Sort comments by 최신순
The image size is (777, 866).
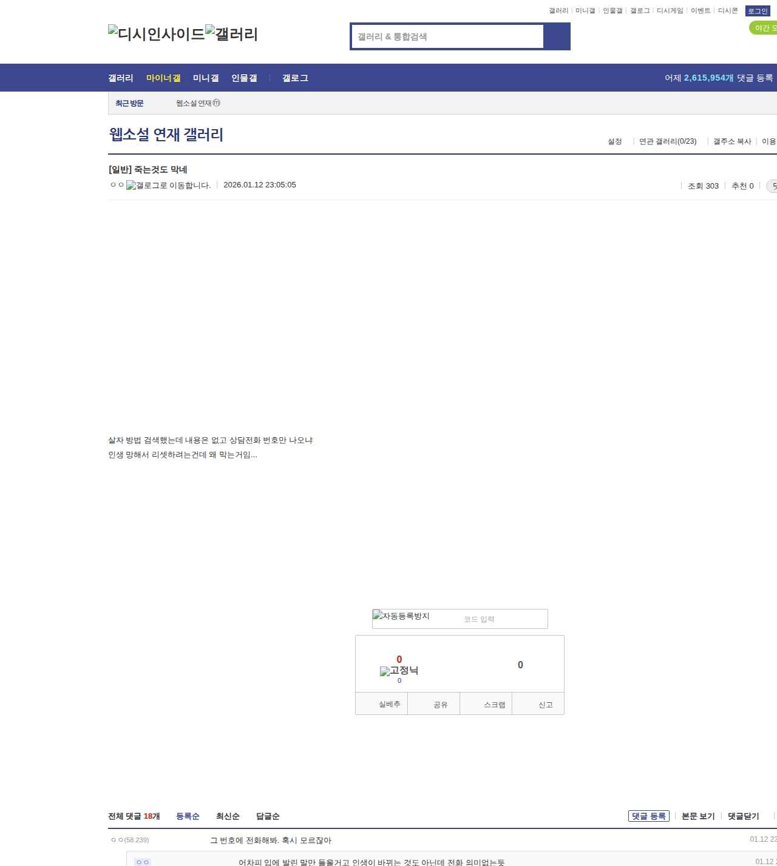click(228, 816)
